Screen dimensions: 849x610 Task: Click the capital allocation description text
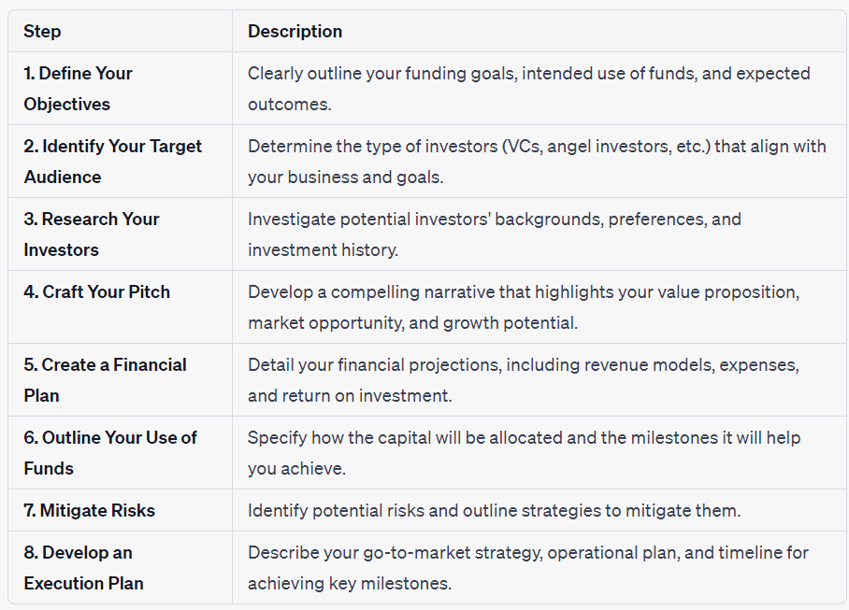525,453
